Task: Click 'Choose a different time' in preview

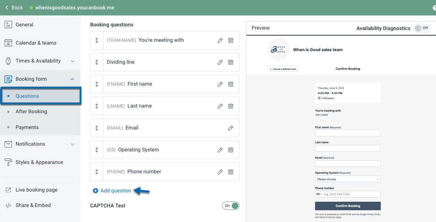Action: click(283, 69)
